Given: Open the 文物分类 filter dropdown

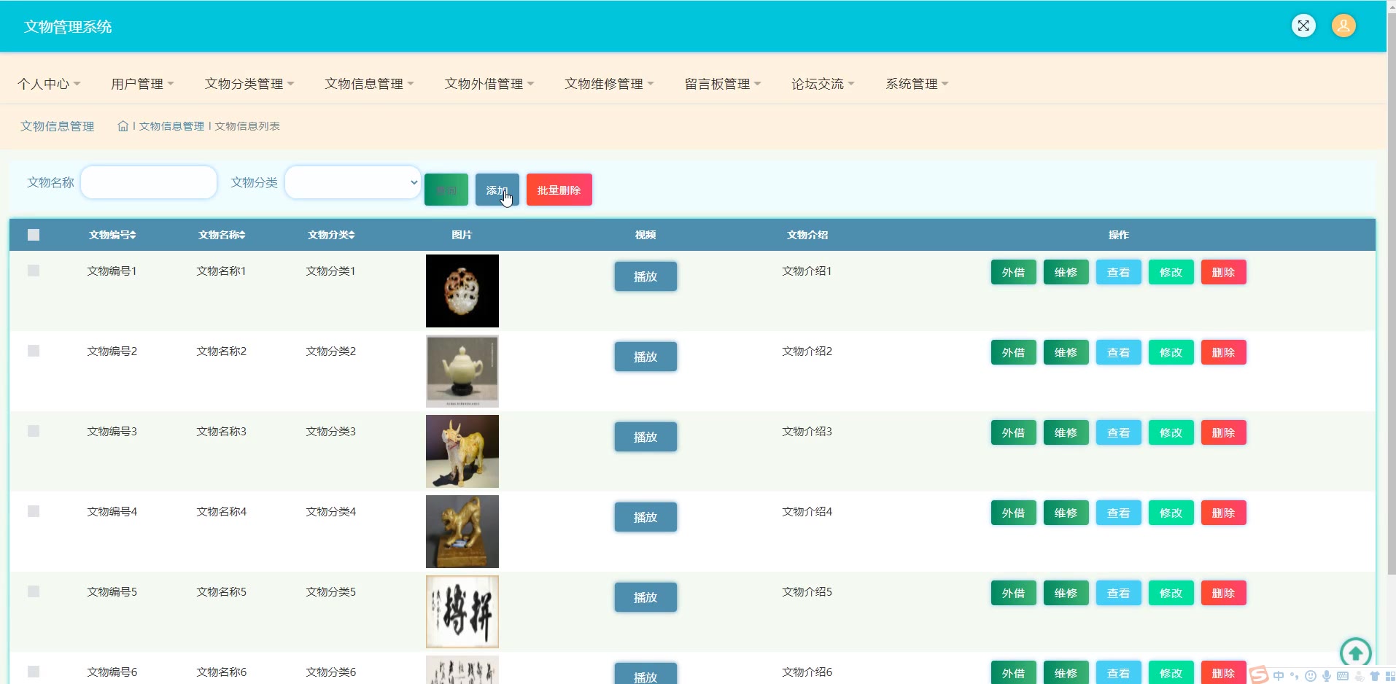Looking at the screenshot, I should (353, 182).
